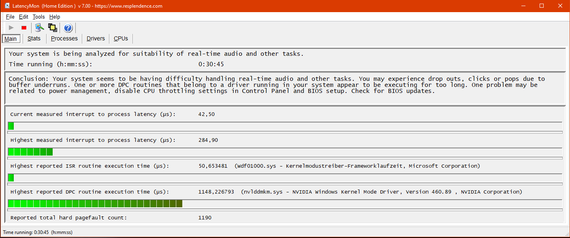Switch to the Drivers tab
The height and width of the screenshot is (238, 570).
[x=96, y=38]
